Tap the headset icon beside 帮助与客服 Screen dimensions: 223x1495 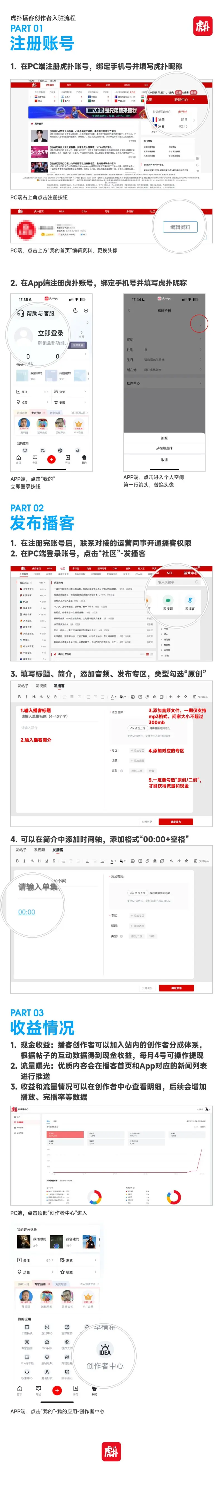coord(21,313)
